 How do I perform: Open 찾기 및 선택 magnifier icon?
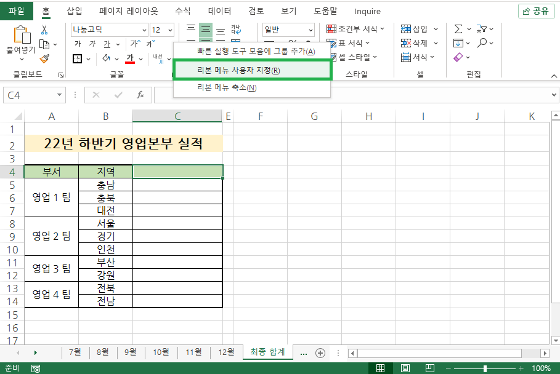tap(482, 43)
